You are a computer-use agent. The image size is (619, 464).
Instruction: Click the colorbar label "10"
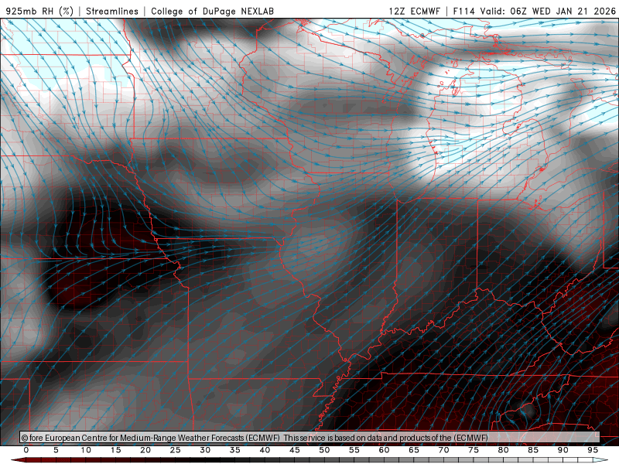[86, 450]
